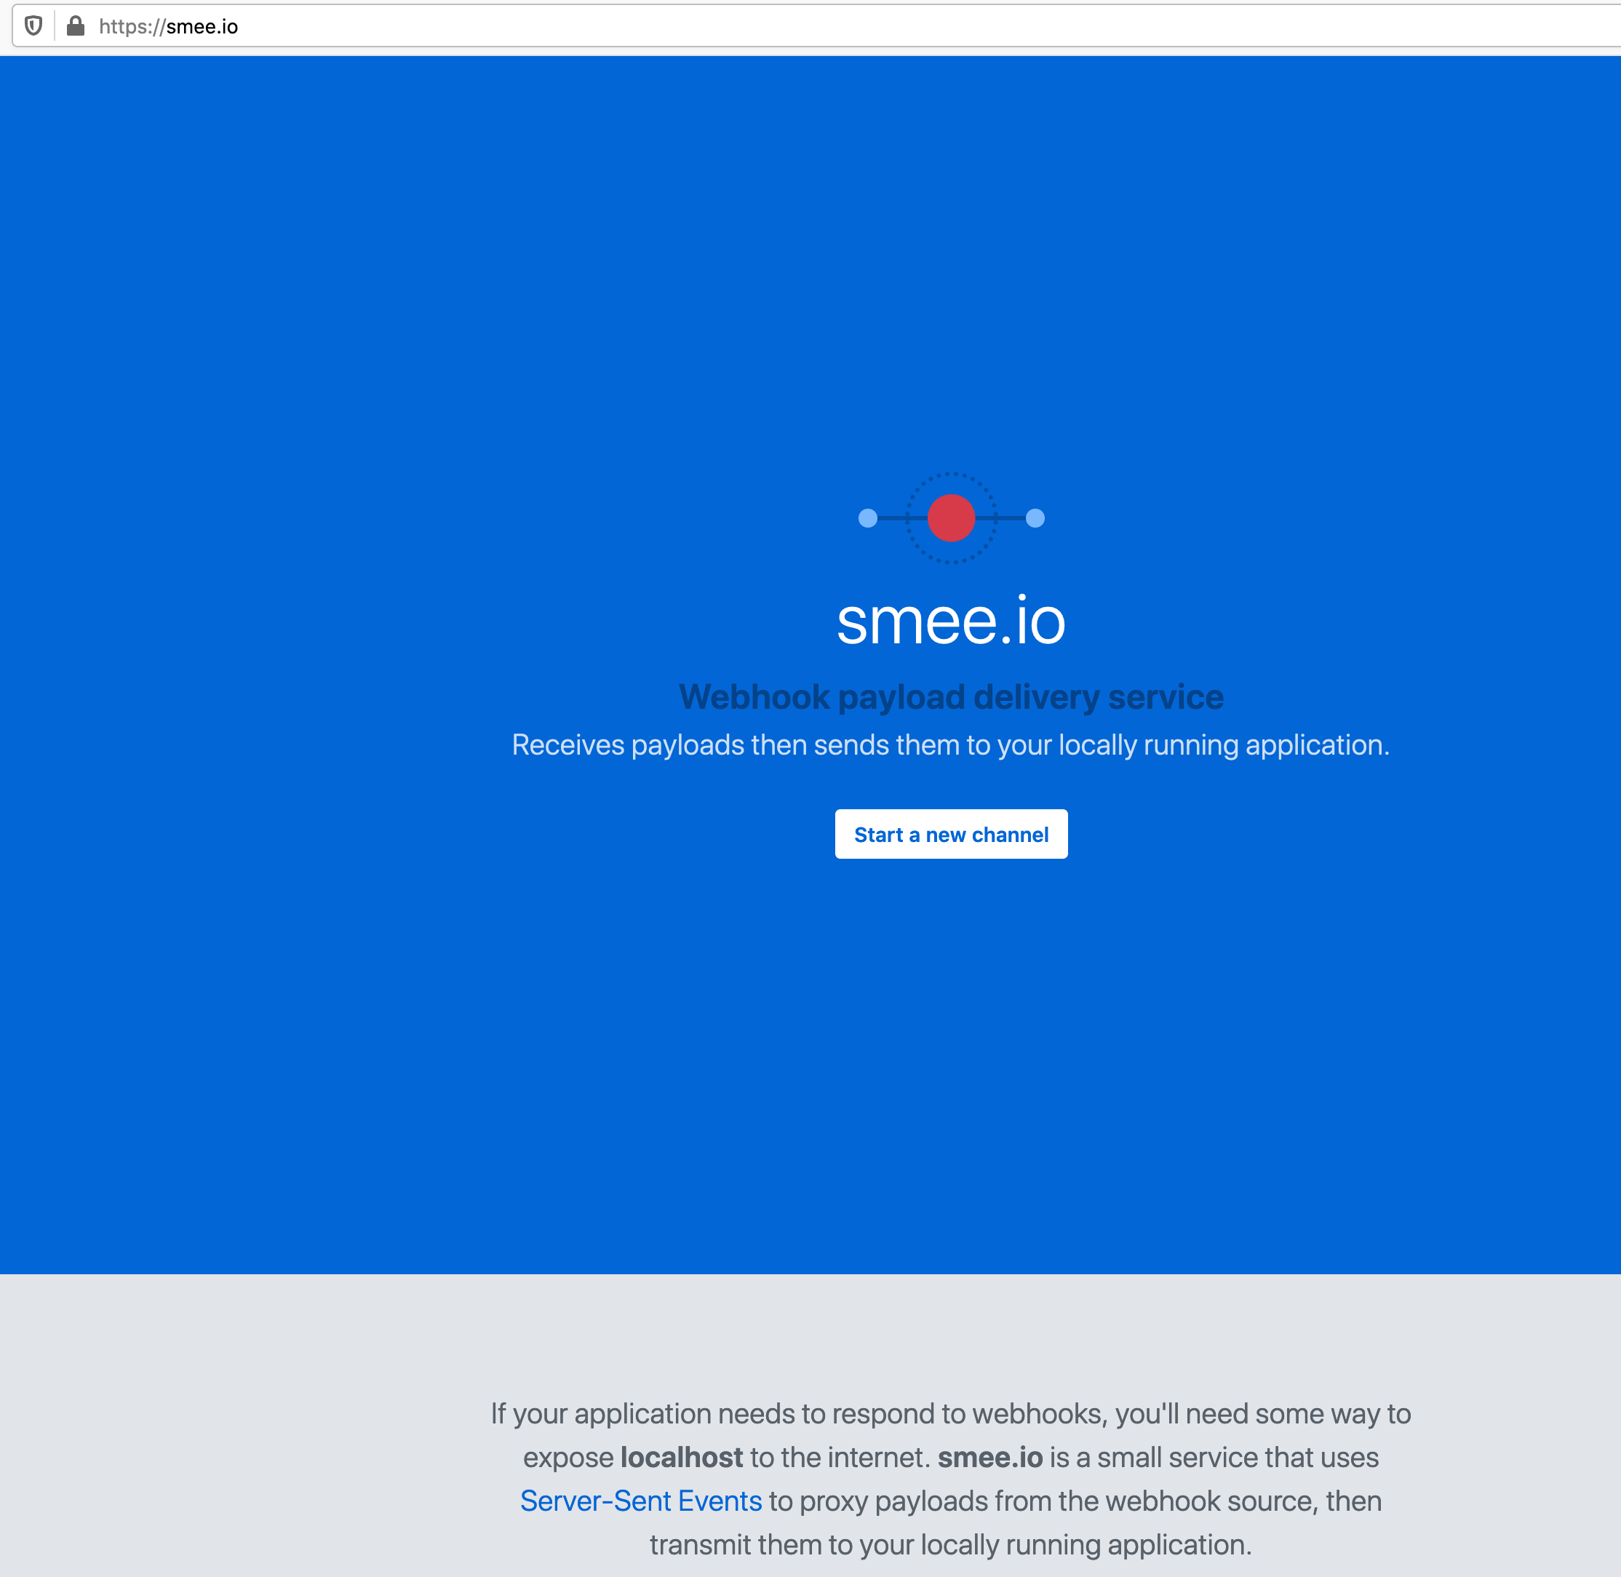Click the bold smee.io in the paragraph
Viewport: 1621px width, 1577px height.
990,1457
